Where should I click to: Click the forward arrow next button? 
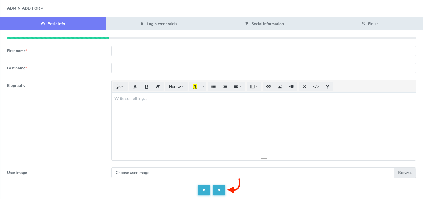[219, 190]
